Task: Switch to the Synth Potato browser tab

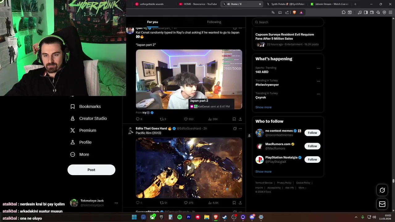Action: 286,4
